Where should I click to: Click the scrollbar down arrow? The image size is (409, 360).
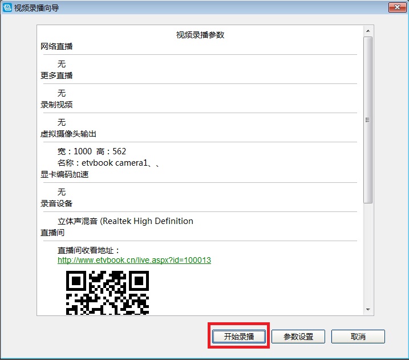pyautogui.click(x=368, y=310)
